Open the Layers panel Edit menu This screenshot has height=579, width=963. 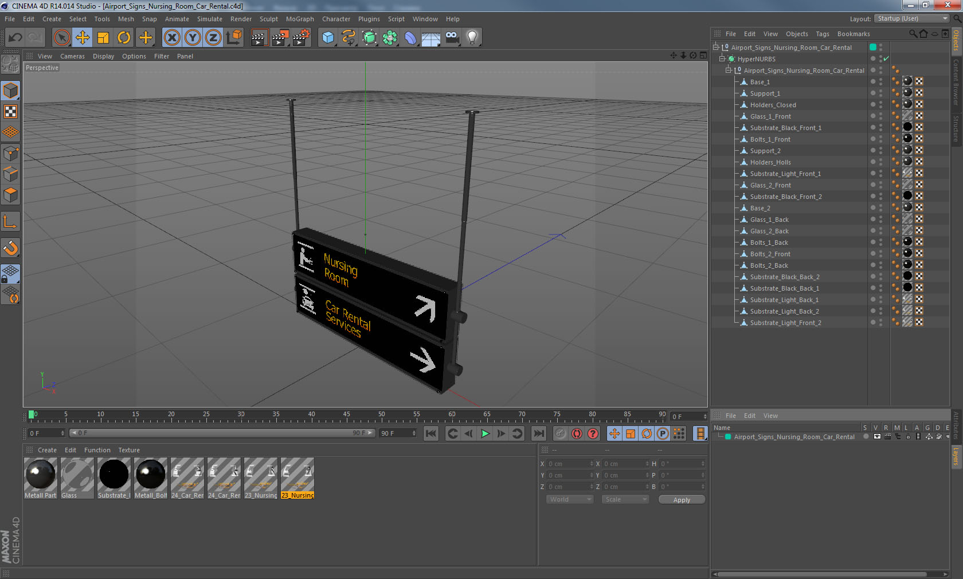click(750, 416)
